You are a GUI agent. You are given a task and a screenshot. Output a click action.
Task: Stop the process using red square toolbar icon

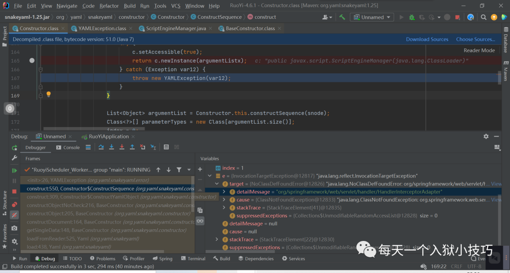[x=458, y=17]
